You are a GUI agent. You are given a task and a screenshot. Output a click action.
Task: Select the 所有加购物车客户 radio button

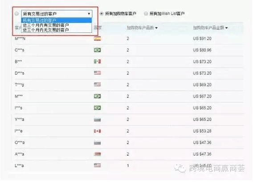click(102, 13)
